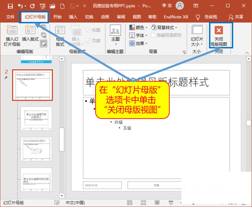The height and width of the screenshot is (207, 252).
Task: Expand the 背景样式 background styles dropdown
Action: pyautogui.click(x=164, y=28)
